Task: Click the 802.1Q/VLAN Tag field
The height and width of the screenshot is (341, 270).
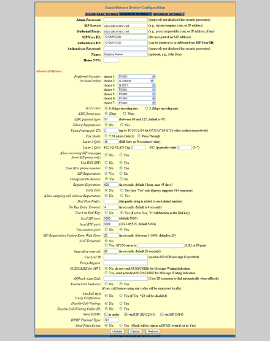Action: click(138, 147)
